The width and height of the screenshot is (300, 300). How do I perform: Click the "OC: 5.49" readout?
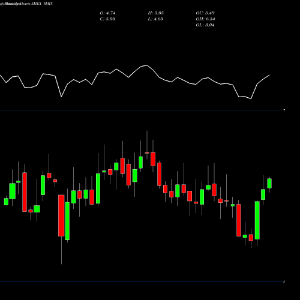(205, 13)
